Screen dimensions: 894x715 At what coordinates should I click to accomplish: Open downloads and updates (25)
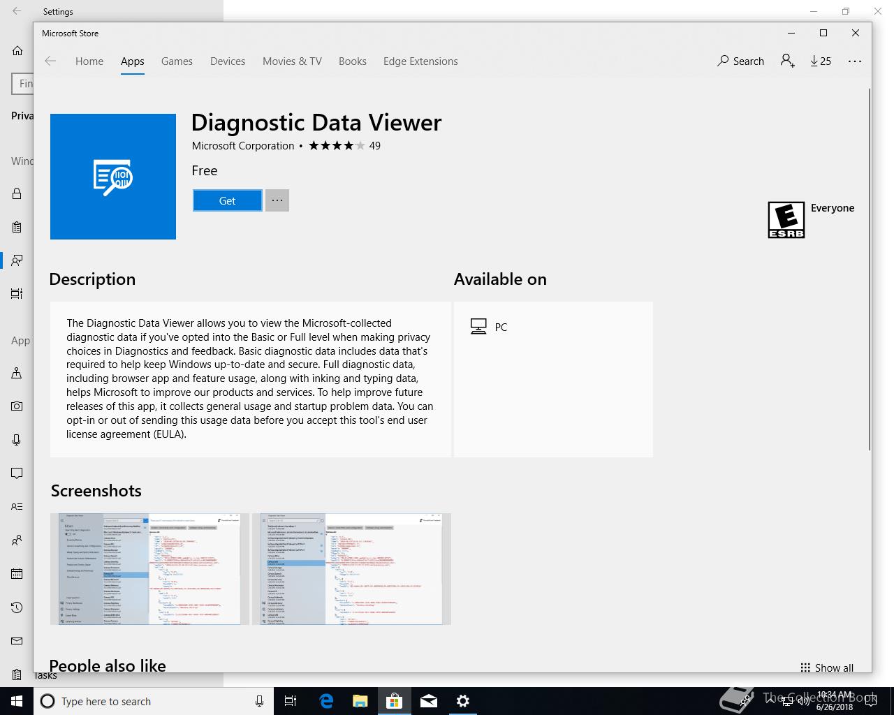821,61
